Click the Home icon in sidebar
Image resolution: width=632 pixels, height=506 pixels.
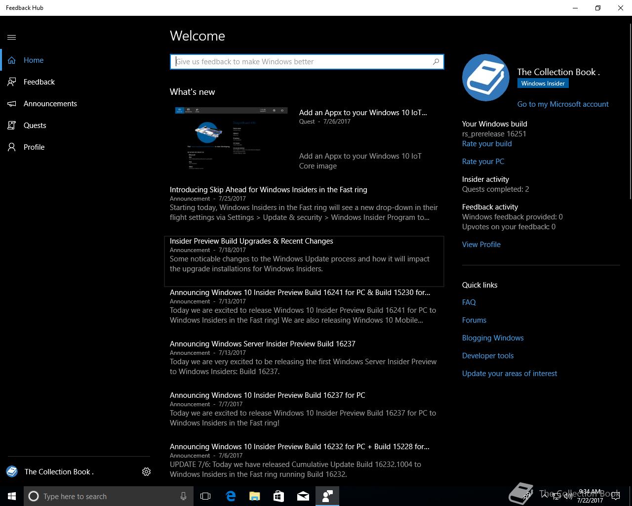[12, 60]
